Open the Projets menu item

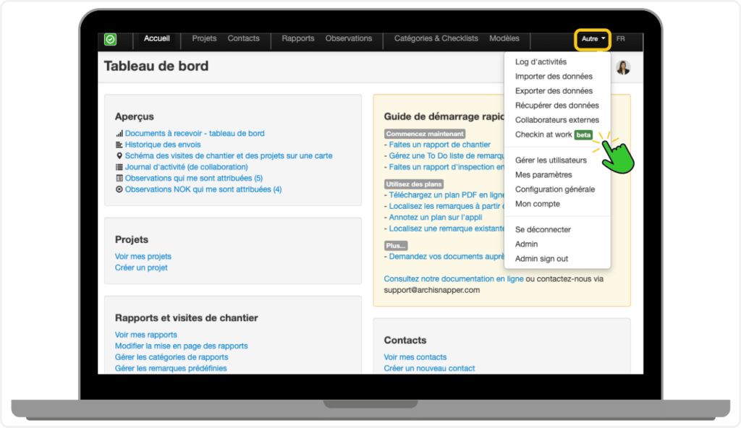click(x=204, y=38)
